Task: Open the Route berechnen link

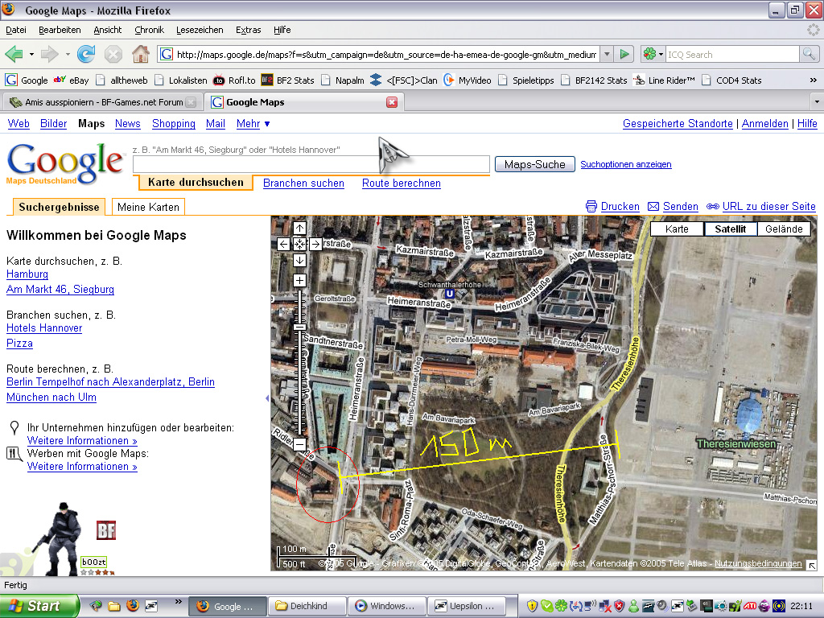Action: tap(401, 183)
